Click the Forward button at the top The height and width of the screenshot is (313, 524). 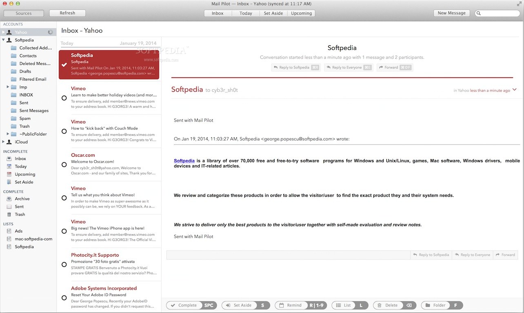[394, 67]
